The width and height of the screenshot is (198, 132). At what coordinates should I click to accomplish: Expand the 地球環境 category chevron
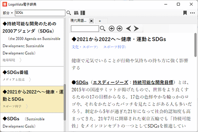[x=20, y=60]
